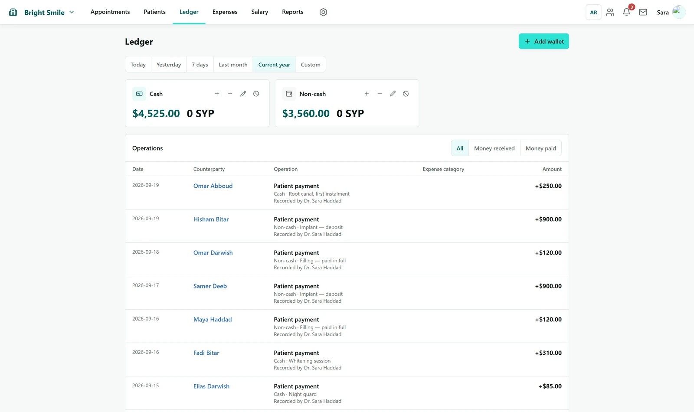Click the Sara user name in header

point(663,13)
